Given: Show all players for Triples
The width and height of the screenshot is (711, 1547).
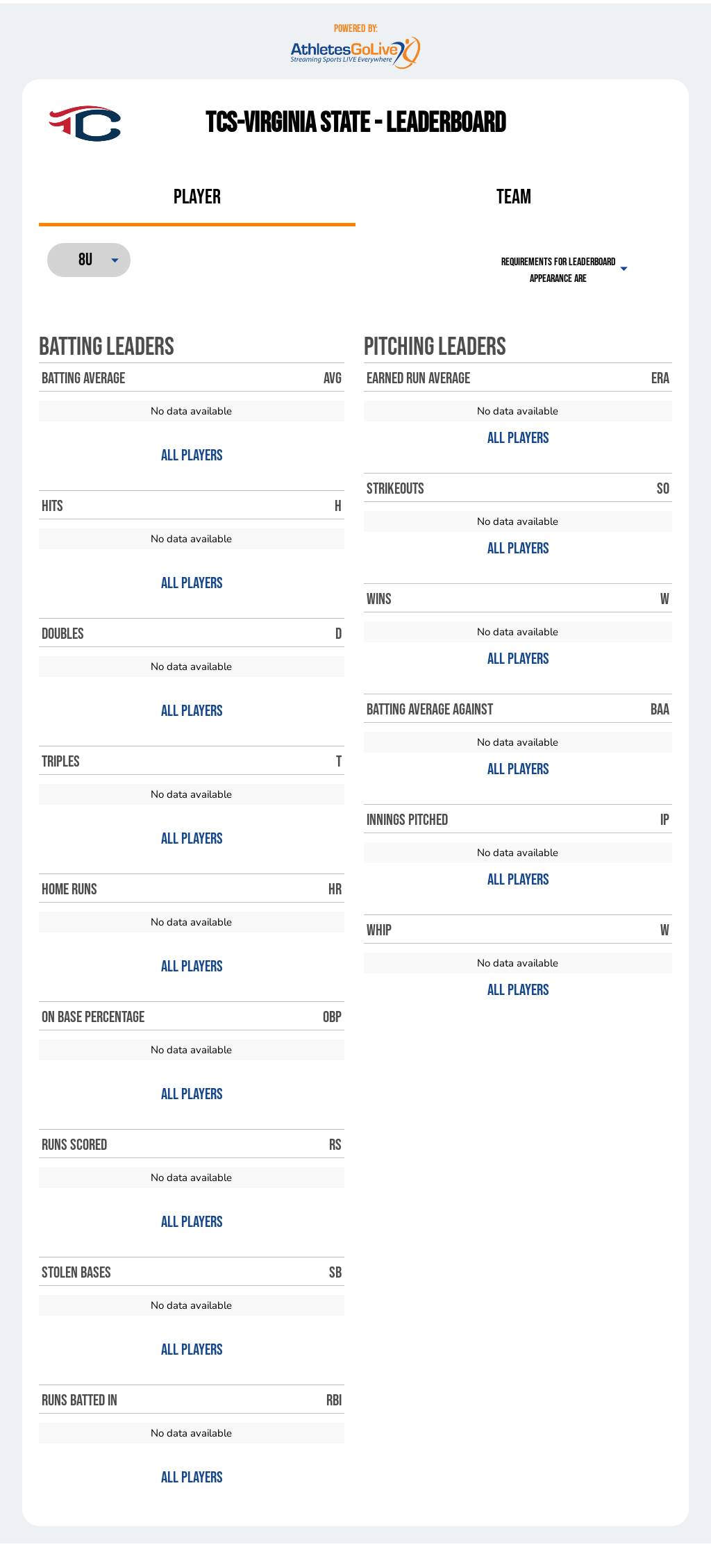Looking at the screenshot, I should click(192, 839).
